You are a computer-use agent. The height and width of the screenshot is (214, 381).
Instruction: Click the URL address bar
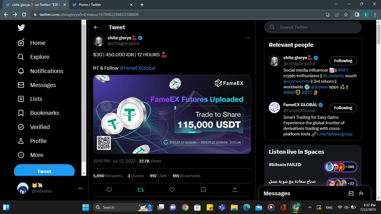[x=178, y=15]
